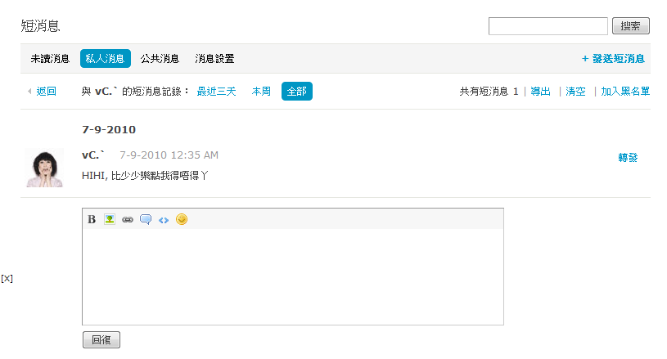Insert a code block with the angle brackets icon
This screenshot has height=359, width=667.
(x=164, y=220)
